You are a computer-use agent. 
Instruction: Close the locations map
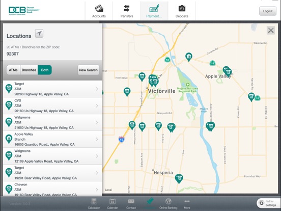point(271,30)
